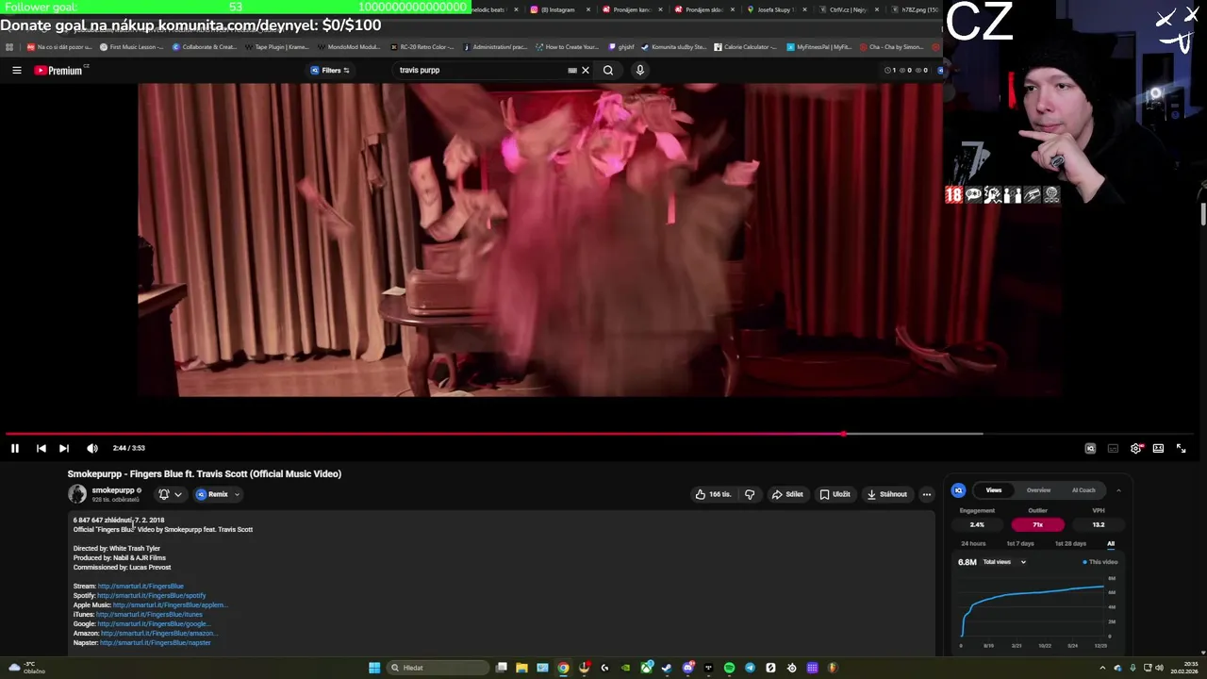Open the search Filters button
Viewport: 1207px width, 679px height.
tap(330, 70)
